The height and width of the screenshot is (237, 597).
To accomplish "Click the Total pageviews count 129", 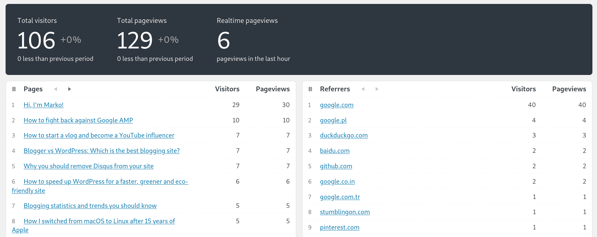I will coord(135,41).
